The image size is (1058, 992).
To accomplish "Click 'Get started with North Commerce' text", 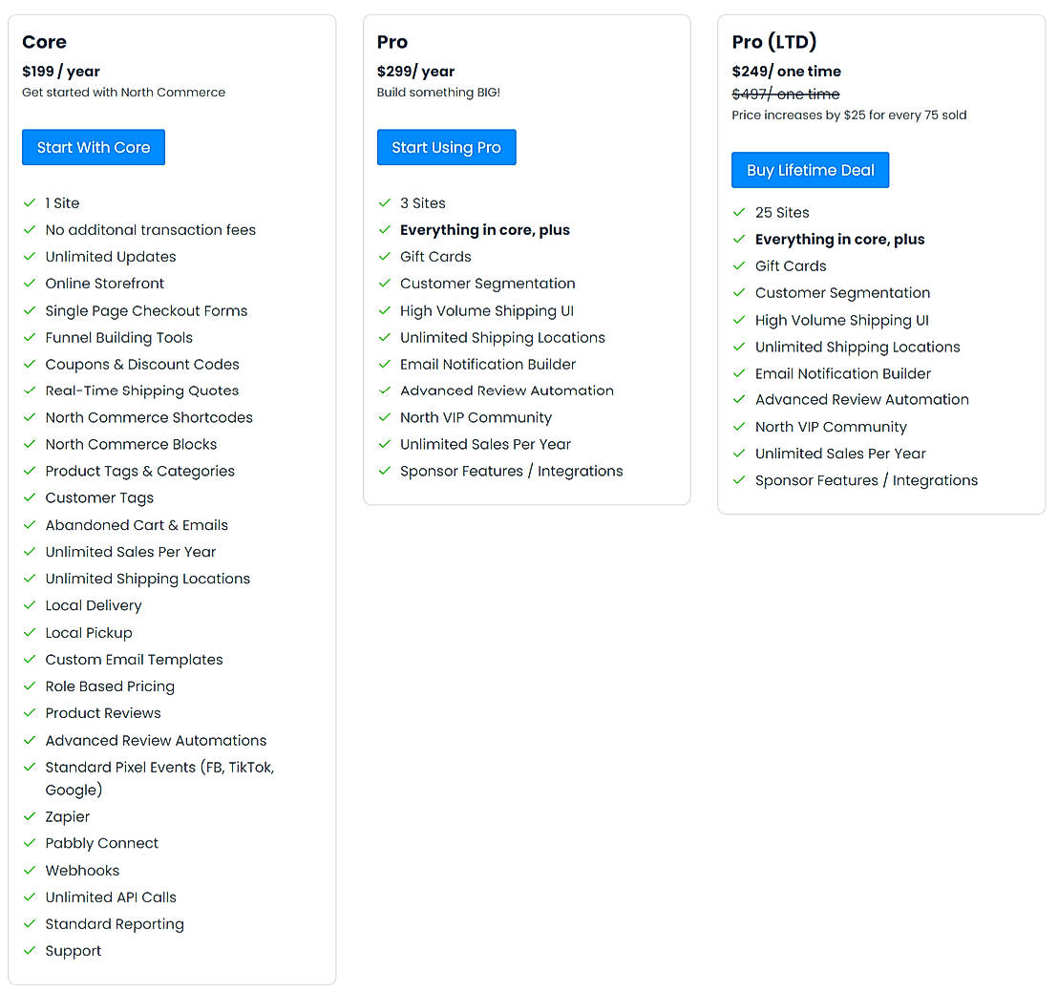I will pos(123,93).
